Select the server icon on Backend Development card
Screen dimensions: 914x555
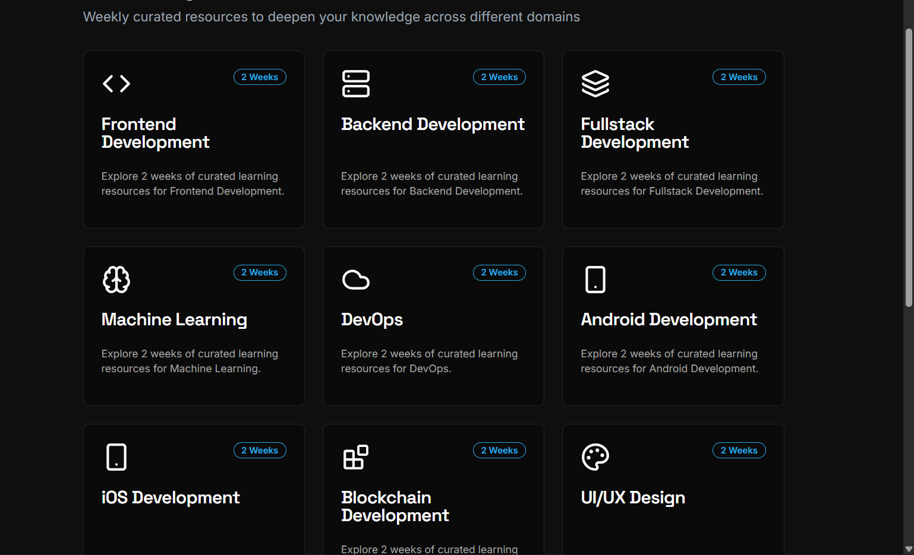(356, 84)
